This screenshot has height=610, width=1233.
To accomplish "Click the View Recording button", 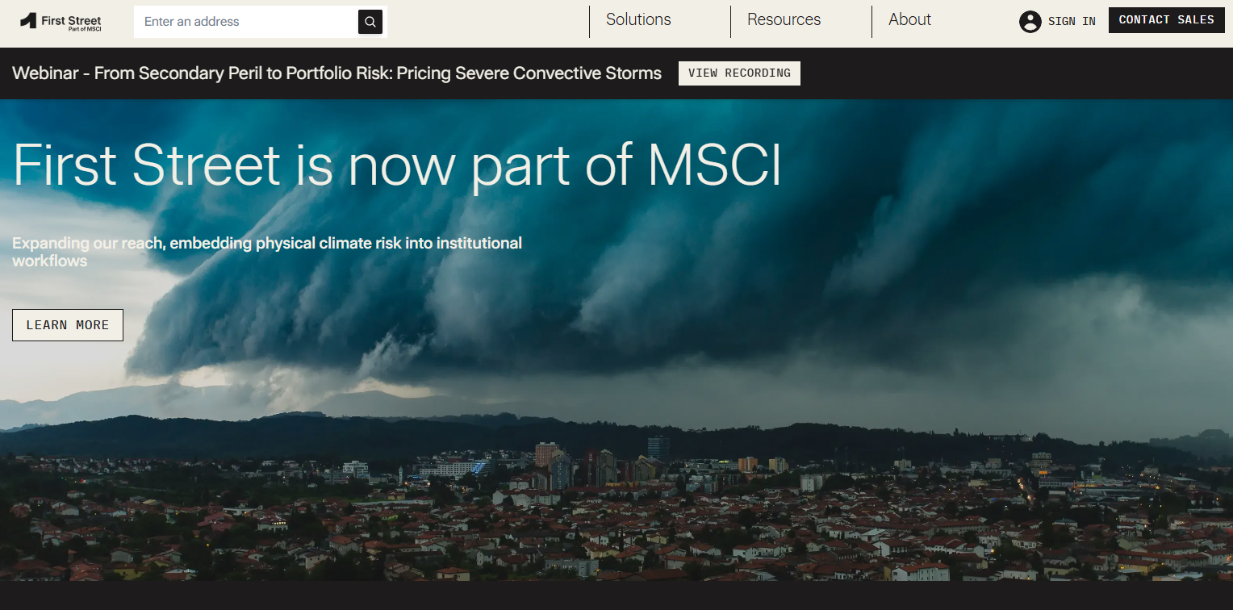I will click(739, 73).
